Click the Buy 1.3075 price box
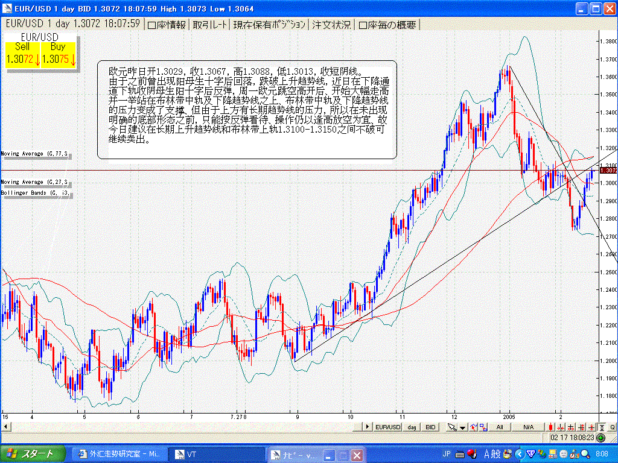Image resolution: width=618 pixels, height=463 pixels. (x=59, y=54)
